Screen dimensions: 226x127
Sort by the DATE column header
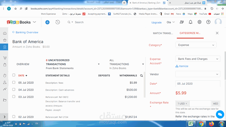point(23,76)
